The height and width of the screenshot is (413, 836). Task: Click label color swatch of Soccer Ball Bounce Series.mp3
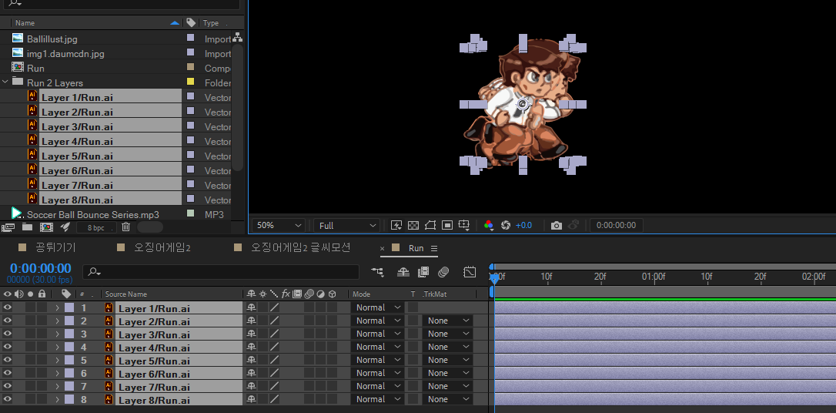point(190,213)
